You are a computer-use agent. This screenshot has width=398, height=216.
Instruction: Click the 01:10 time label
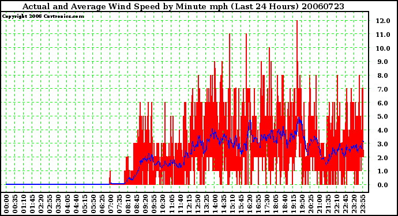coord(23,204)
